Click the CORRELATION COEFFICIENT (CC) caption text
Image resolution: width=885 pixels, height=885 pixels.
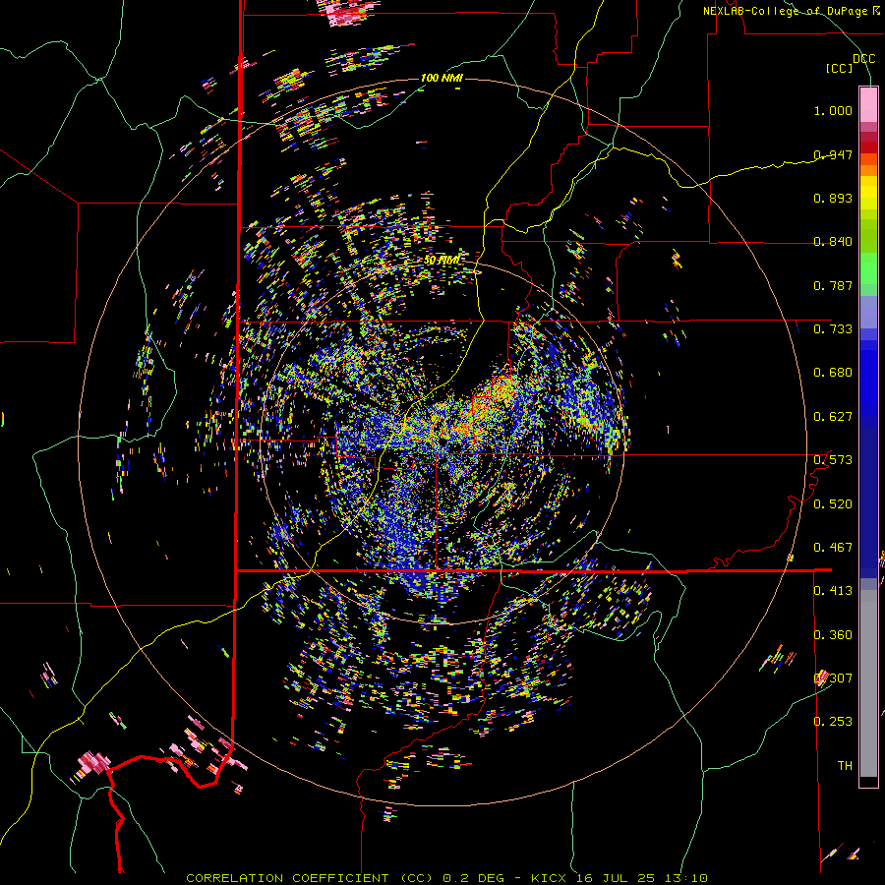[310, 878]
